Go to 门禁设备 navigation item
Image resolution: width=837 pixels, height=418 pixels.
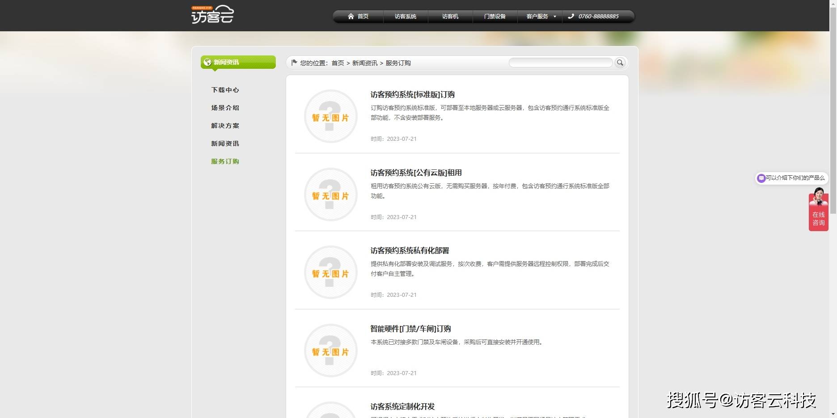coord(495,17)
